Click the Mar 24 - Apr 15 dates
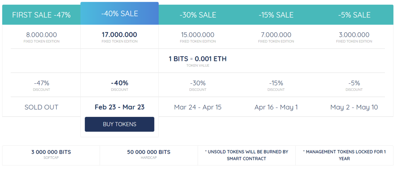Screen dimensions: 397x169 198,107
